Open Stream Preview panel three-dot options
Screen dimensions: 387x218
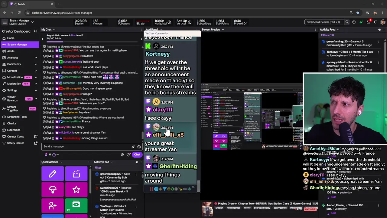coord(315,30)
